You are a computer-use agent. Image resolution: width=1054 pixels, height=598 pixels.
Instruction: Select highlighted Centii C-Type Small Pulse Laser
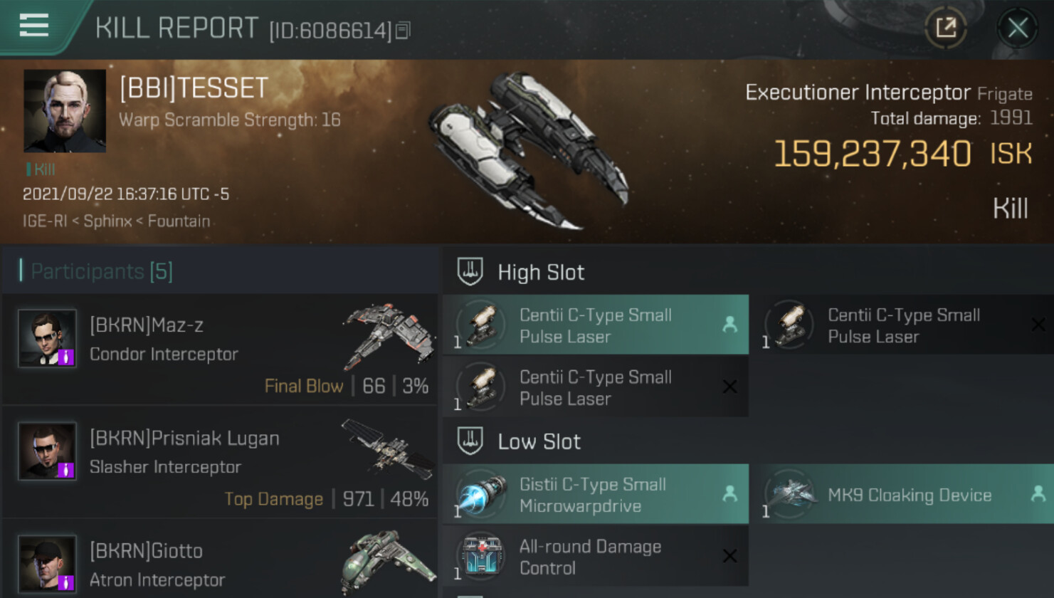(596, 325)
